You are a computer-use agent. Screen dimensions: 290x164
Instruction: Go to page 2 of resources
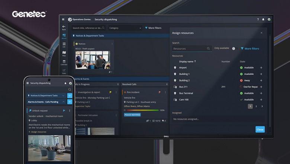coord(256,106)
